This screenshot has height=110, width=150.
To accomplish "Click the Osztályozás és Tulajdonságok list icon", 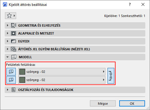I will (13, 90).
